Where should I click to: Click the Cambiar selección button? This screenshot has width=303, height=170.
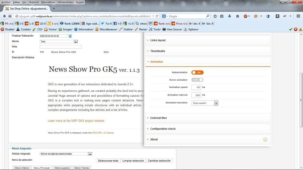pyautogui.click(x=159, y=161)
